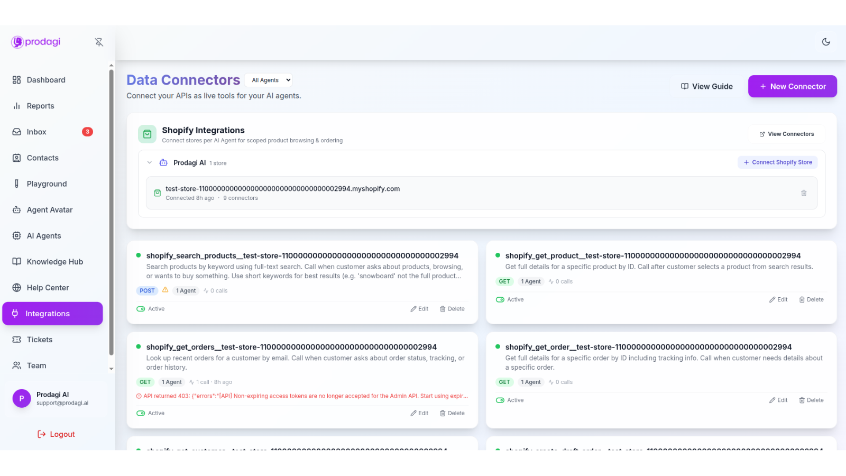
Task: Toggle Active switch for shopify_get_order connector
Action: 500,400
